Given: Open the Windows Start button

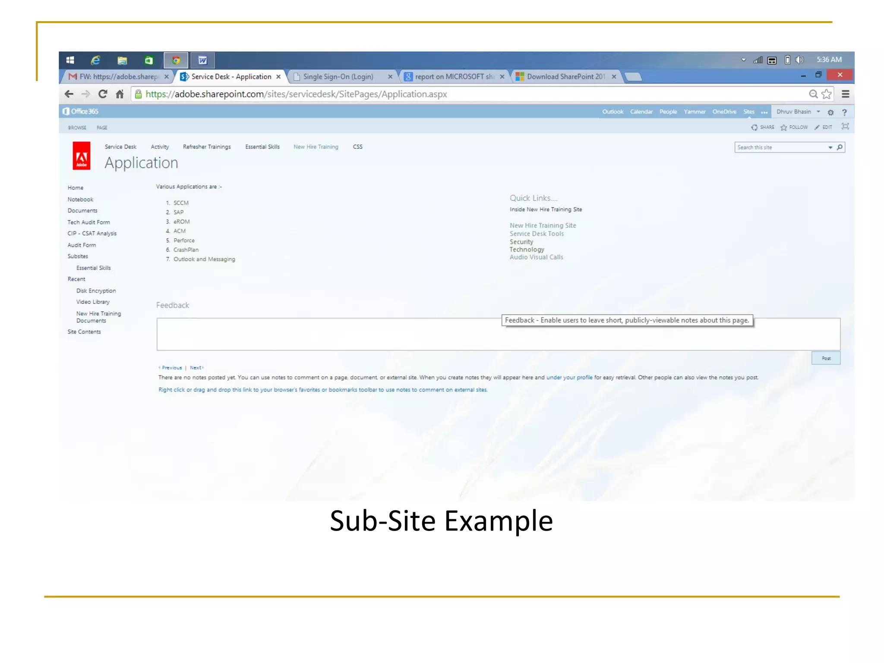Looking at the screenshot, I should 70,60.
